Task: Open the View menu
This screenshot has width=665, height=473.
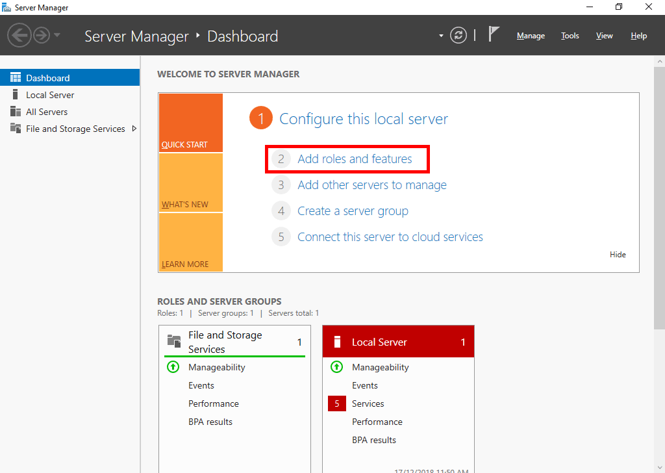Action: click(x=604, y=36)
